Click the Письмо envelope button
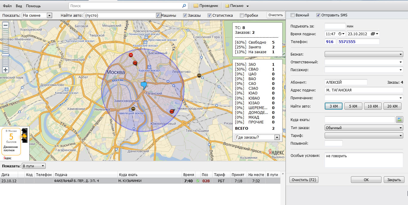The image size is (408, 205). pos(234,6)
